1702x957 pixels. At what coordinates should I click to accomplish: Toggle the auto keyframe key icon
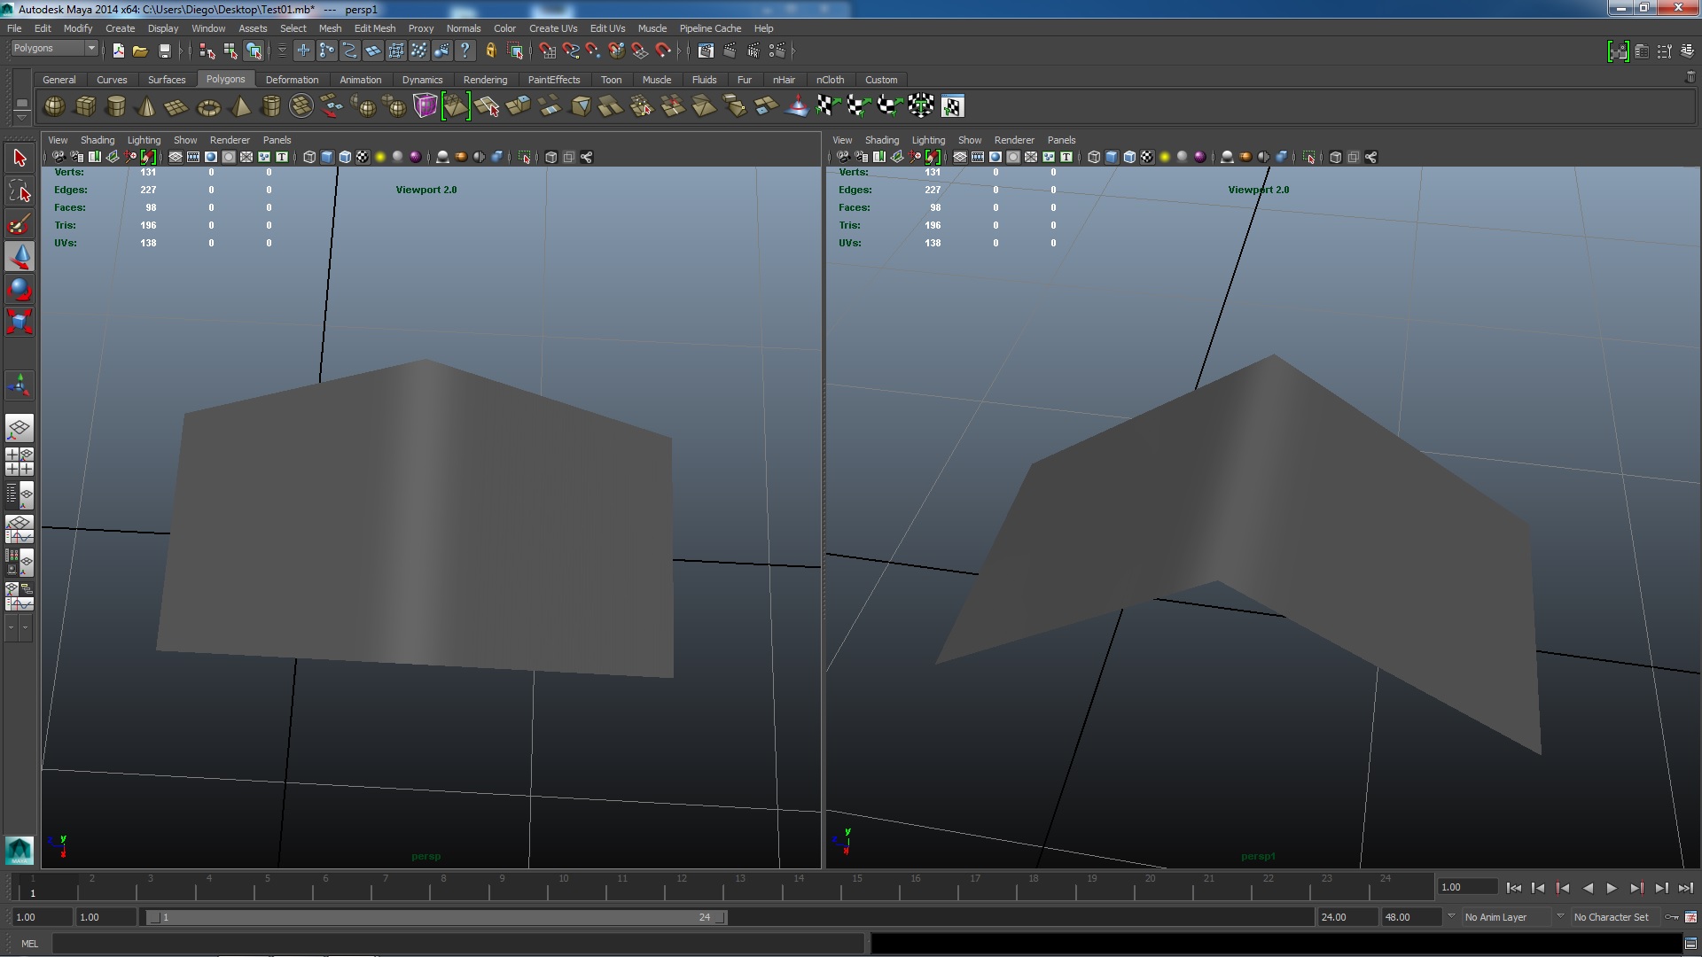[x=1671, y=917]
